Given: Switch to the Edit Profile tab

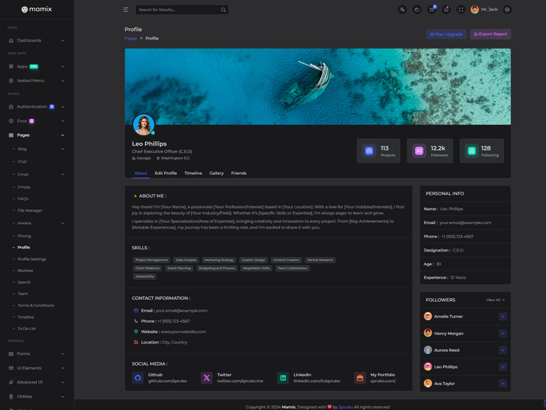Looking at the screenshot, I should [166, 173].
